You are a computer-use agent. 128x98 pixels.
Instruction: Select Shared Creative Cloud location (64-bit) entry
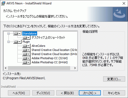click(x=54, y=54)
